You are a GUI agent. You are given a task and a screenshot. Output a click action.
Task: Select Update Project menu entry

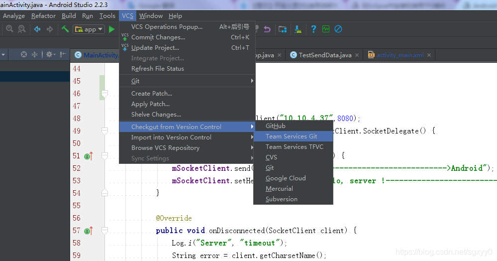tap(188, 48)
